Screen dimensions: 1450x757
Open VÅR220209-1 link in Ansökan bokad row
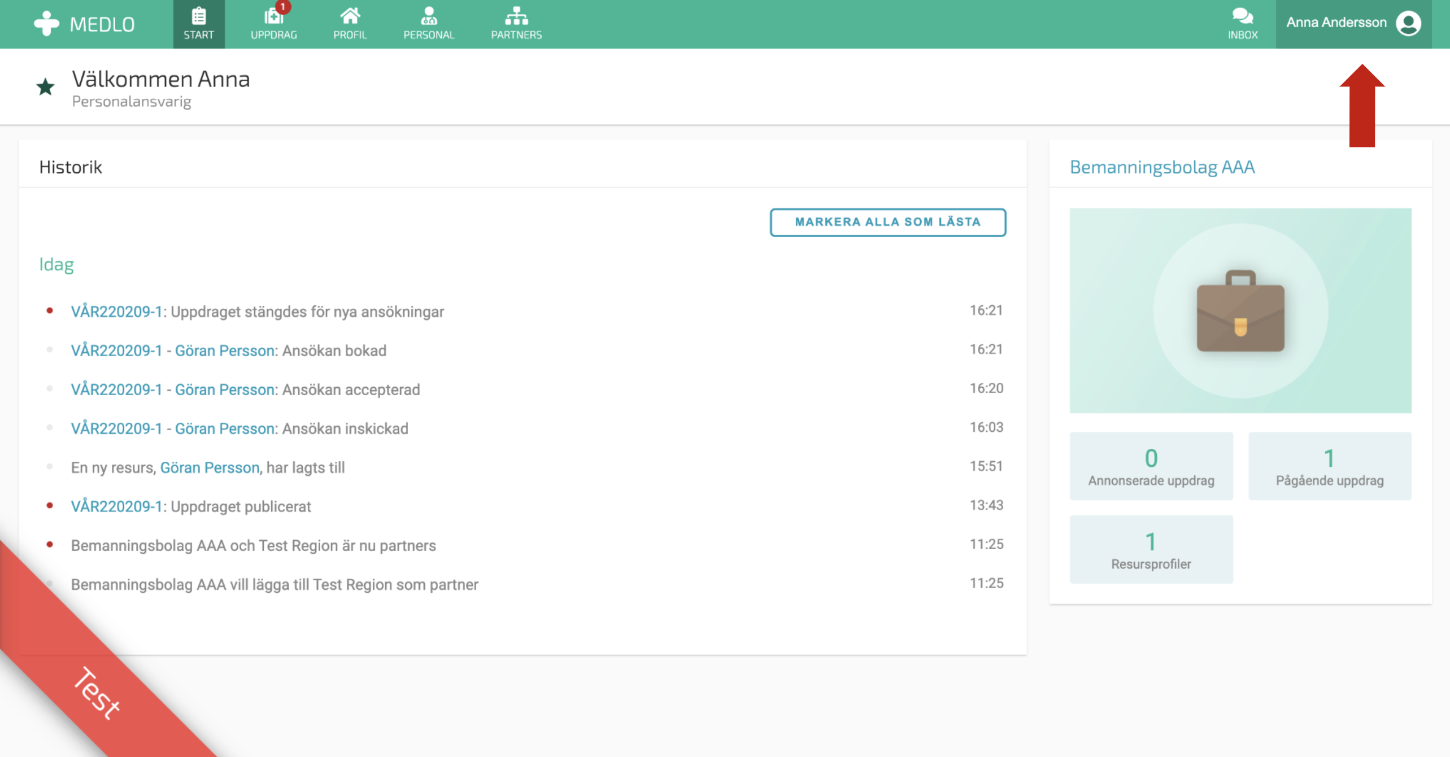116,351
